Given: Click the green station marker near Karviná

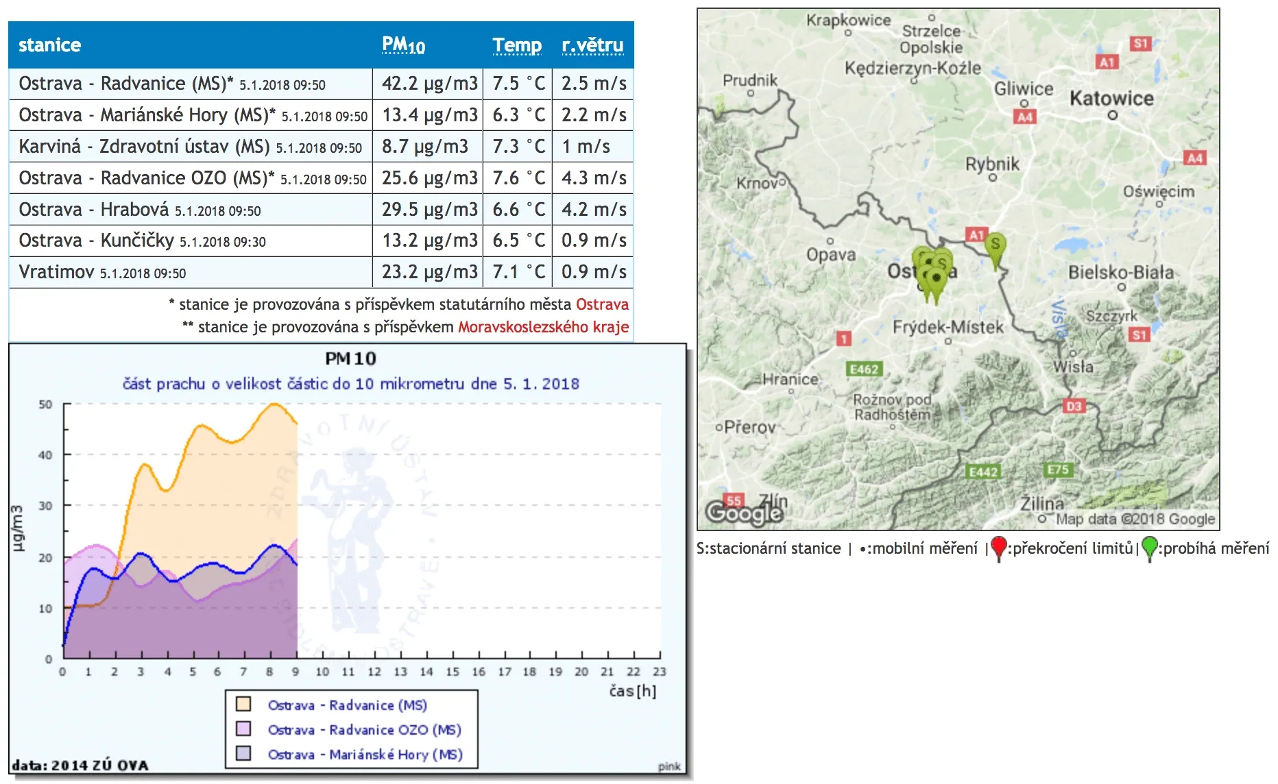Looking at the screenshot, I should [995, 246].
